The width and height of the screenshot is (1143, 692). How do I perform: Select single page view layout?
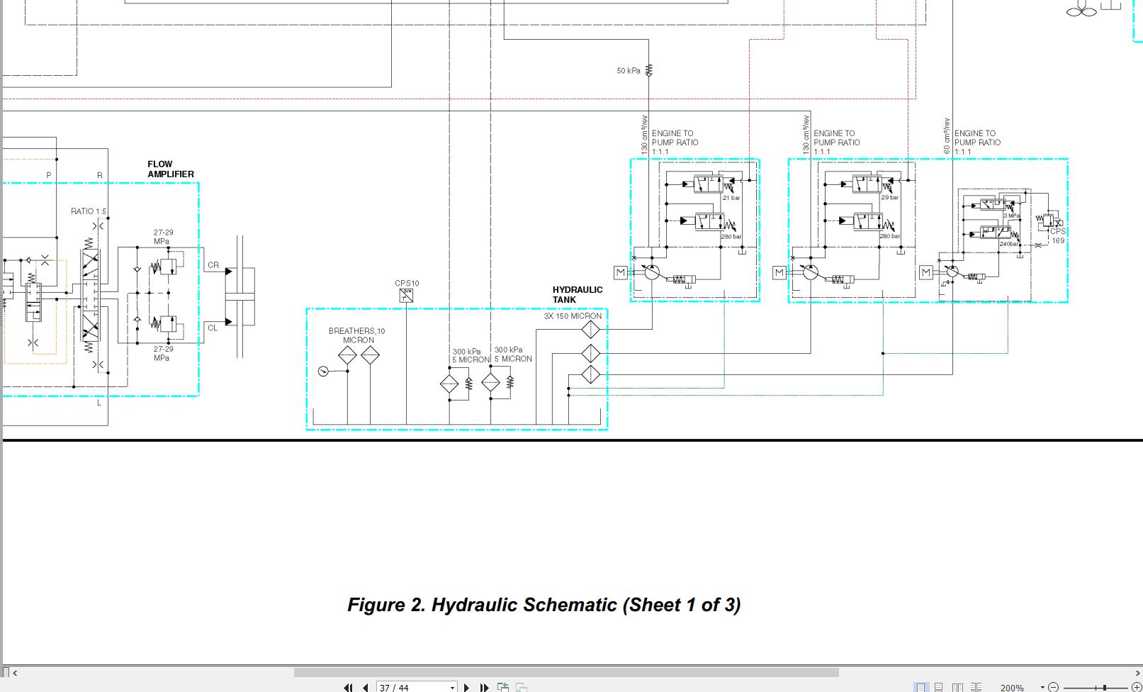coord(920,687)
